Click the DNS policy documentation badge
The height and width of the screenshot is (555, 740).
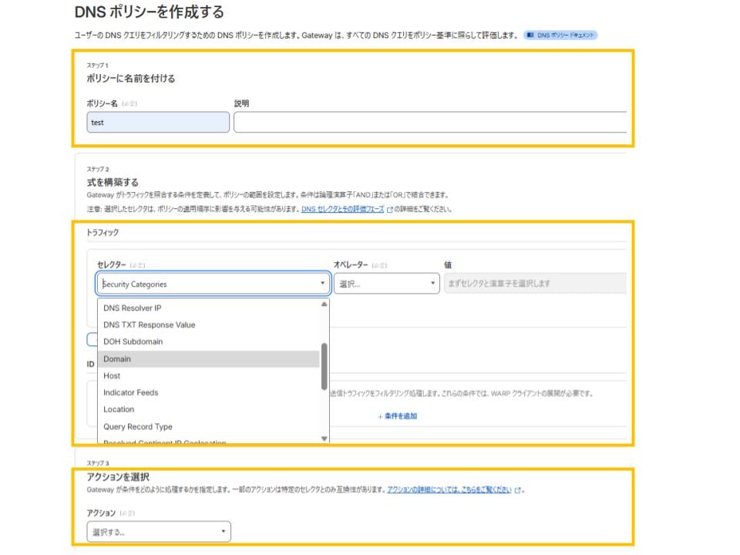tap(560, 35)
